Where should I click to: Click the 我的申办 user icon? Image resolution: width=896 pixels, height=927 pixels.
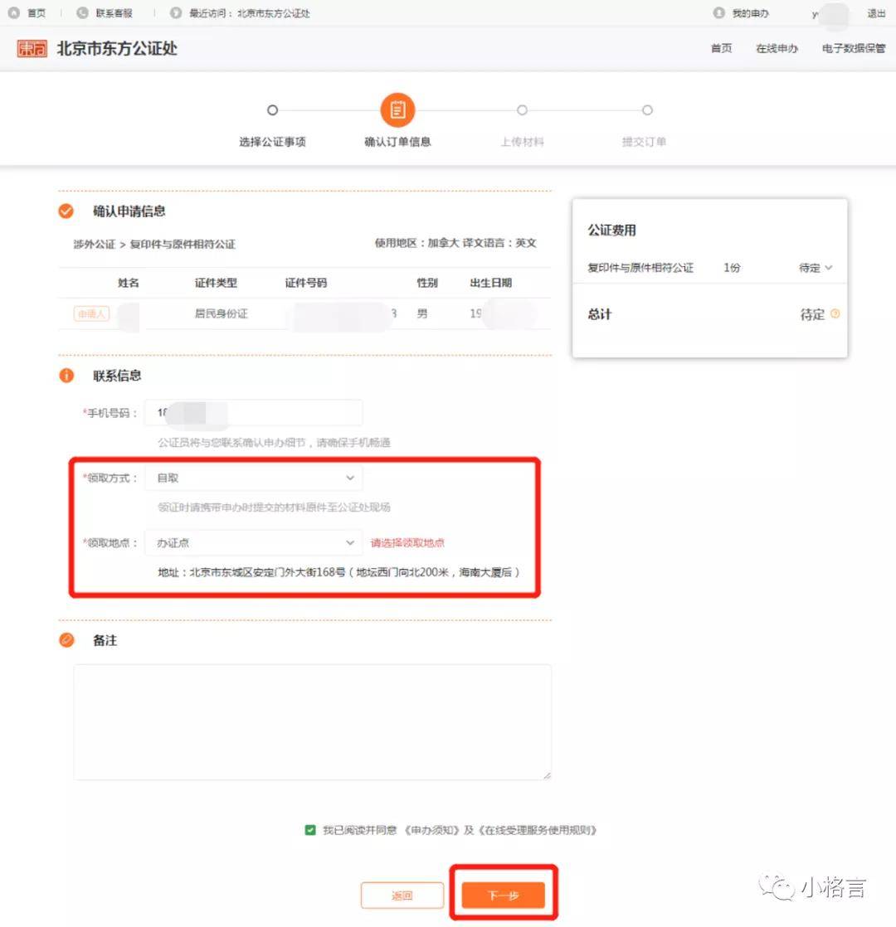(718, 13)
